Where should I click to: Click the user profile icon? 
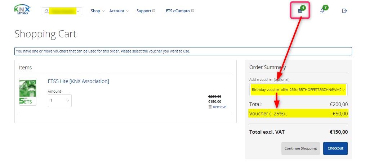(46, 11)
